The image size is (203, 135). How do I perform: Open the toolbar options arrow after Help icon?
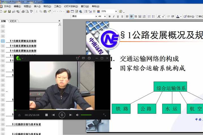pyautogui.click(x=124, y=12)
